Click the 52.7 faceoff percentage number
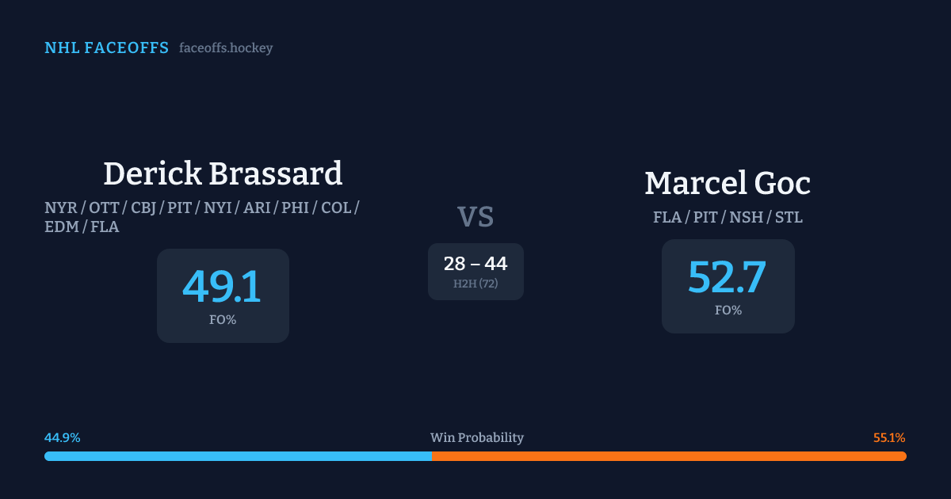The width and height of the screenshot is (951, 499). click(x=728, y=276)
